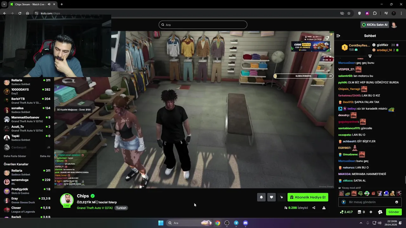Open user profile avatar at top right
The height and width of the screenshot is (228, 406).
coord(394,25)
